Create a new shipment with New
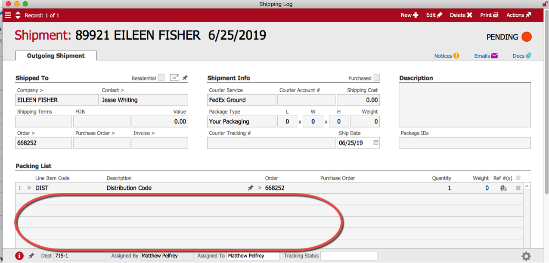The width and height of the screenshot is (549, 263). coord(409,15)
